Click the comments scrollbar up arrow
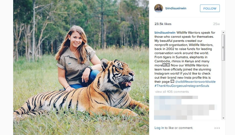 223,32
